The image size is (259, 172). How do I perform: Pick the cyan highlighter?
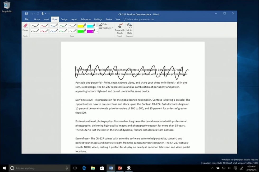(91, 26)
